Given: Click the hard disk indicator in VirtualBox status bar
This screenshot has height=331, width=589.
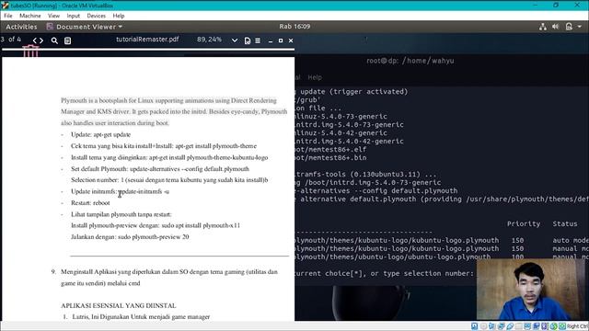Looking at the screenshot, I should (475, 326).
